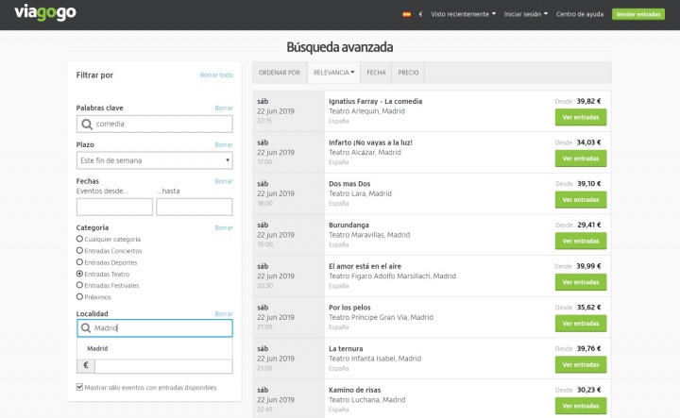Click the euro icon beside the price field
The height and width of the screenshot is (418, 680).
click(86, 366)
